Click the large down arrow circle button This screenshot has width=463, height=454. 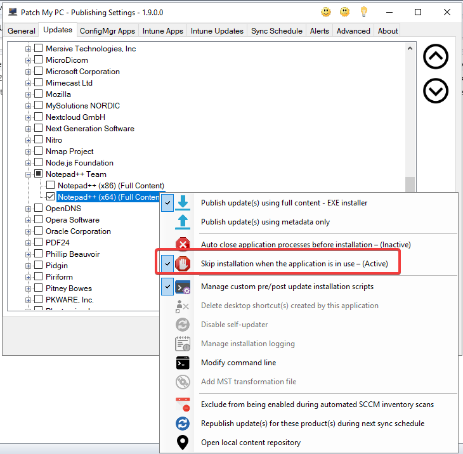pos(436,91)
